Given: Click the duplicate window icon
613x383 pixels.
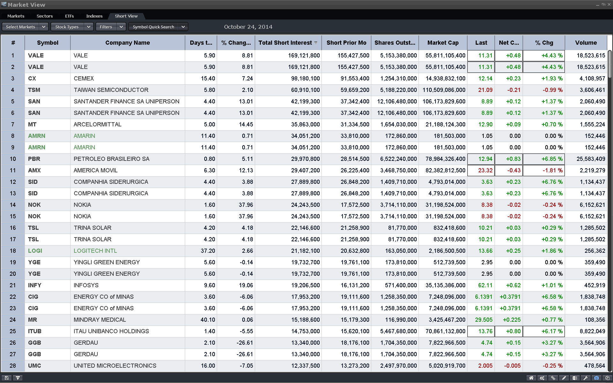Looking at the screenshot, I should (607, 378).
